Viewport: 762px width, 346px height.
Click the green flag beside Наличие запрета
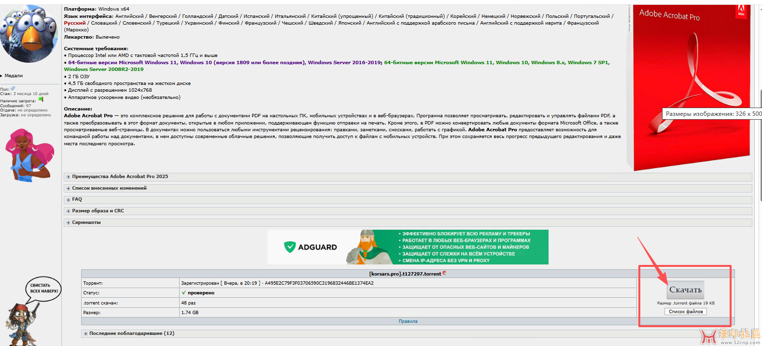(41, 100)
